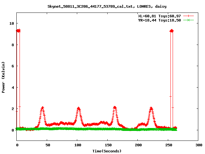
Task: Click the red line sample in legend
Action: pyautogui.click(x=188, y=16)
